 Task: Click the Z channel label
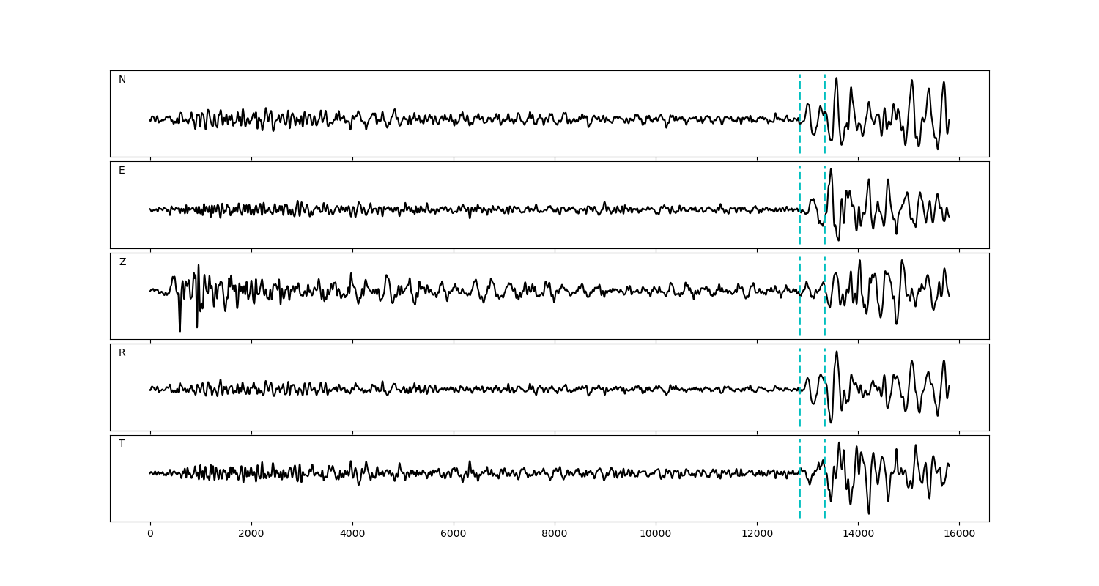point(122,262)
